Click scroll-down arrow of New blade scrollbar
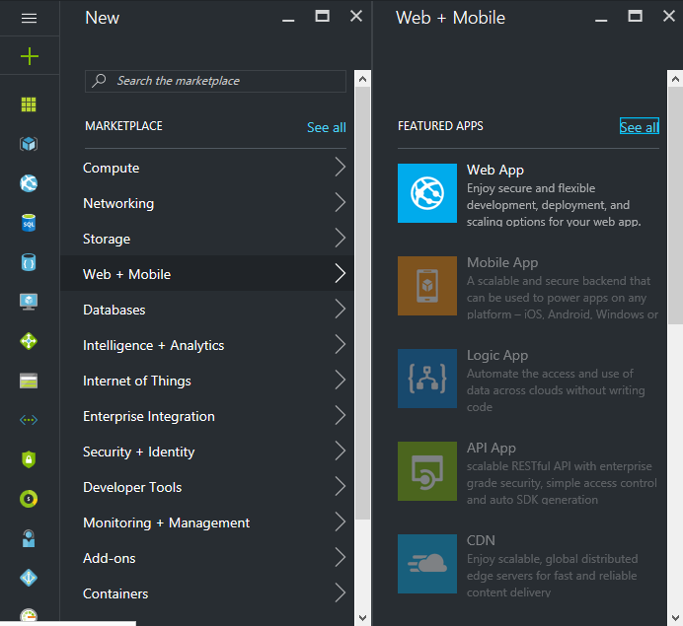 click(362, 617)
